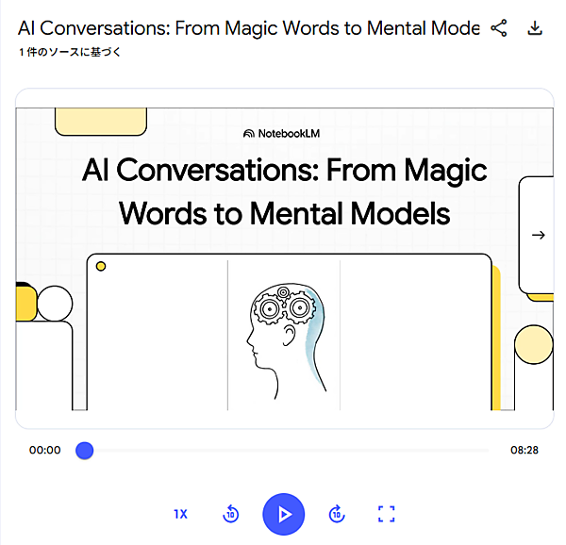Enter fullscreen mode
The image size is (566, 545).
[x=386, y=514]
